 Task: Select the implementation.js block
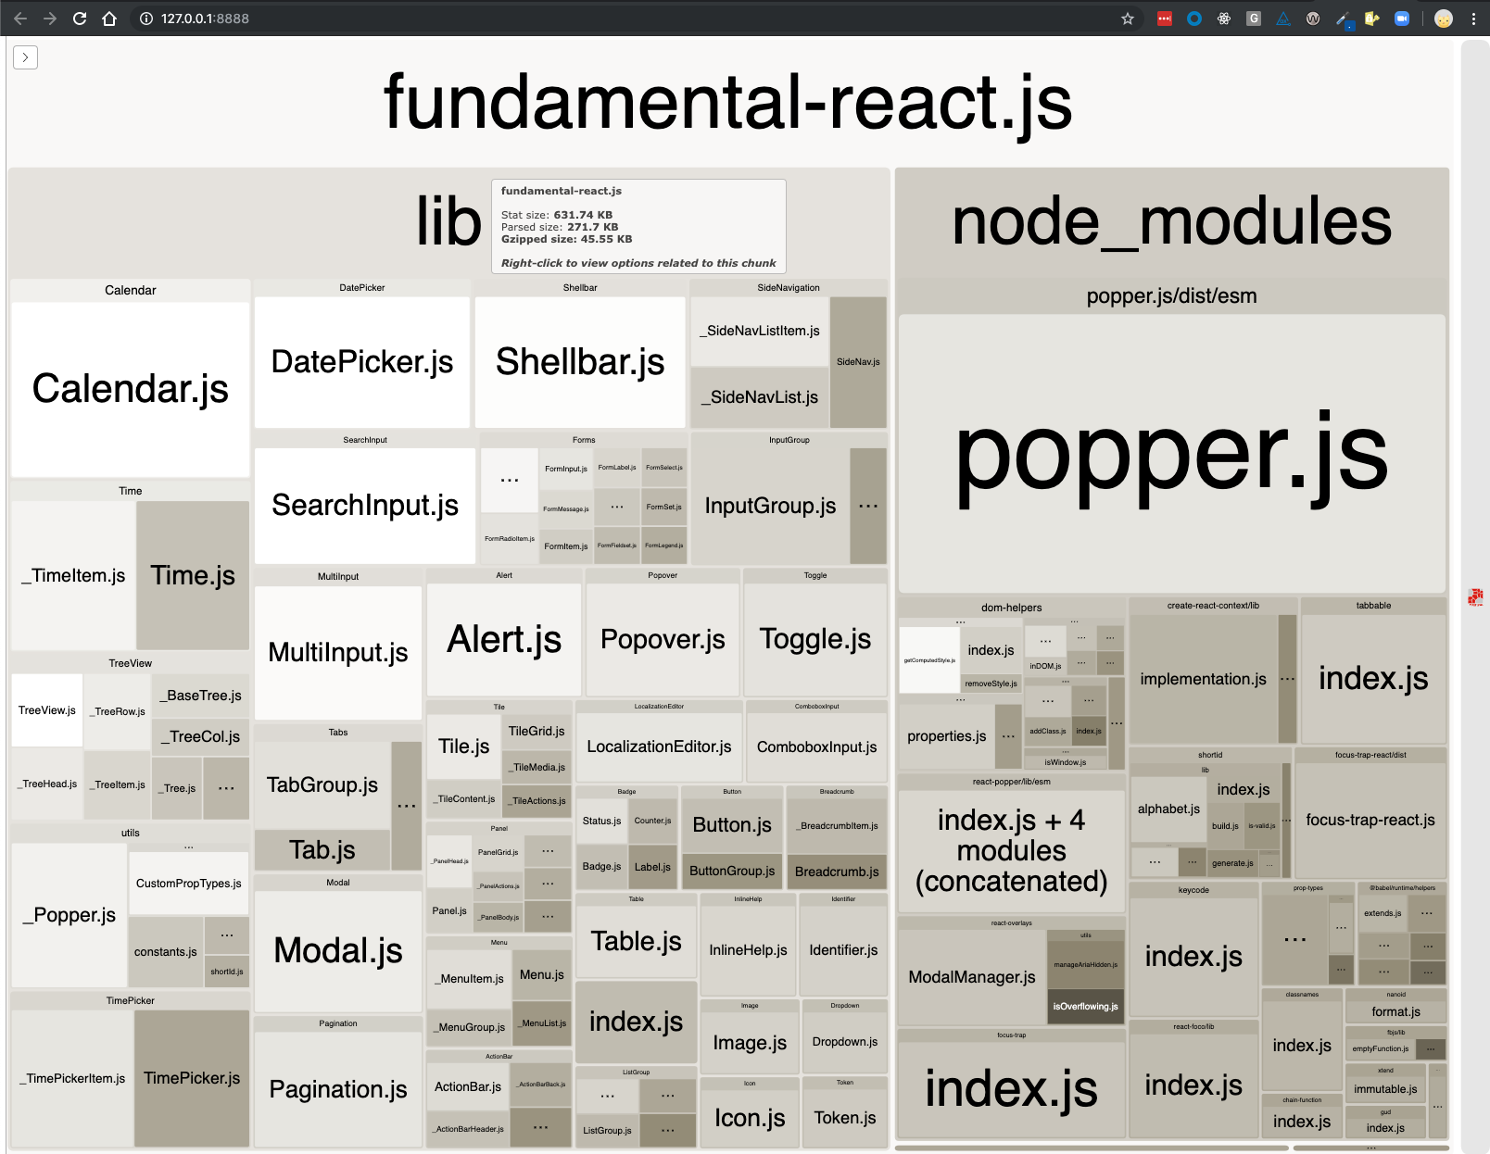point(1203,679)
